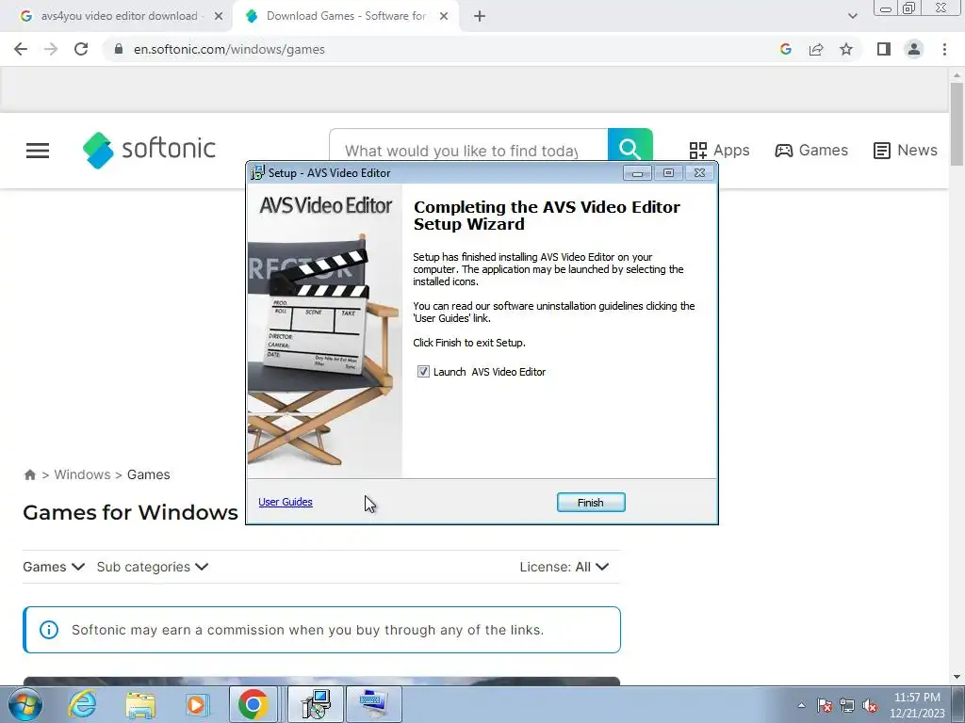This screenshot has width=965, height=723.
Task: Close the AVS Setup wizard window
Action: tap(700, 173)
